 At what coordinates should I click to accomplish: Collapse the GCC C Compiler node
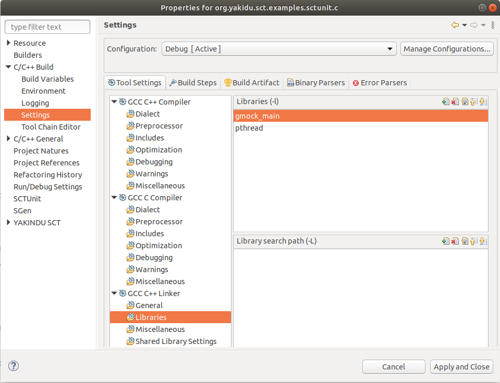pyautogui.click(x=114, y=198)
